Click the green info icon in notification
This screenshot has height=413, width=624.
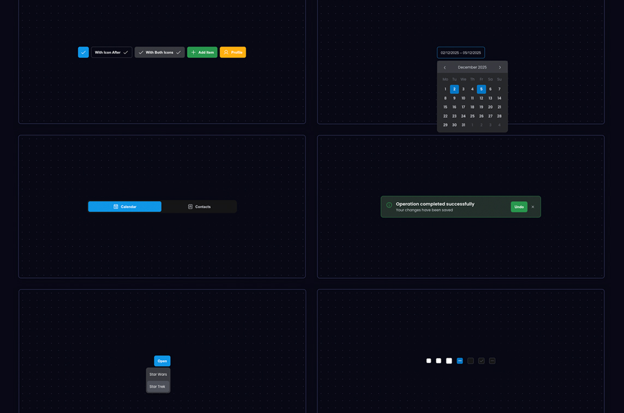(x=389, y=205)
